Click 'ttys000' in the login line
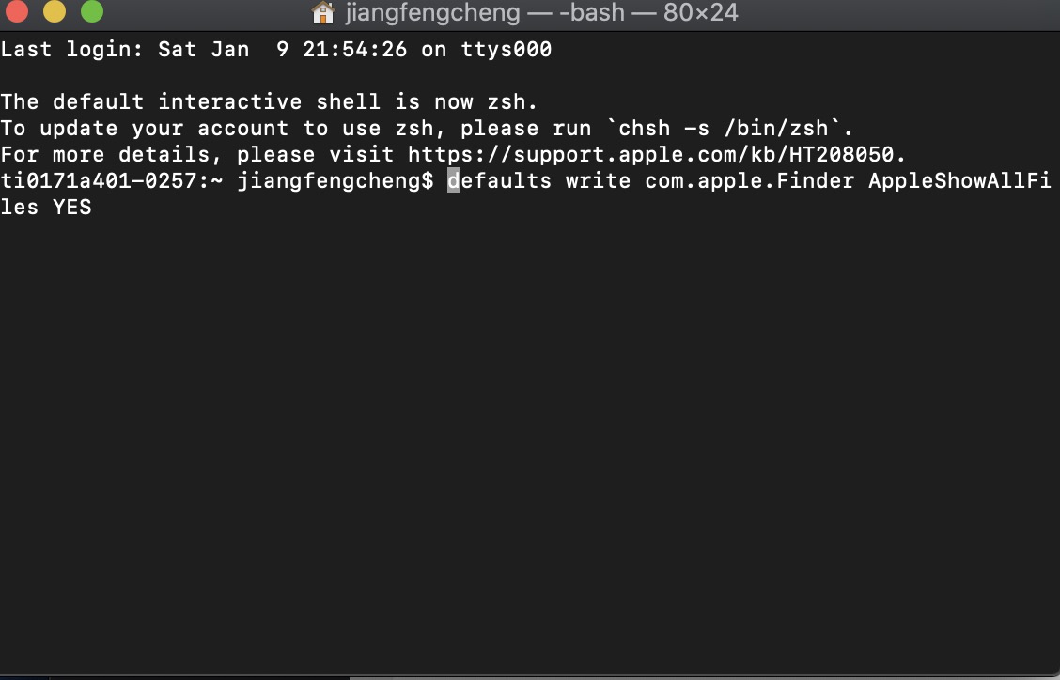Viewport: 1060px width, 680px height. pos(507,50)
